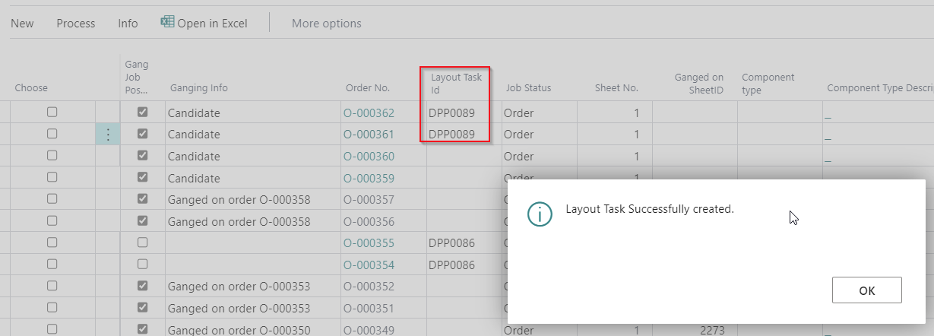Sort by the Layout Task Id column header
This screenshot has width=934, height=336.
point(456,83)
